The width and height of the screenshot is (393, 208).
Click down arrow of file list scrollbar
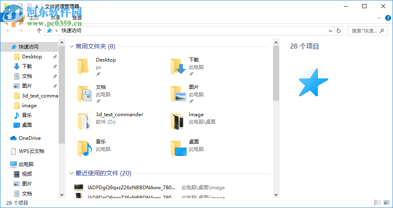pyautogui.click(x=276, y=195)
